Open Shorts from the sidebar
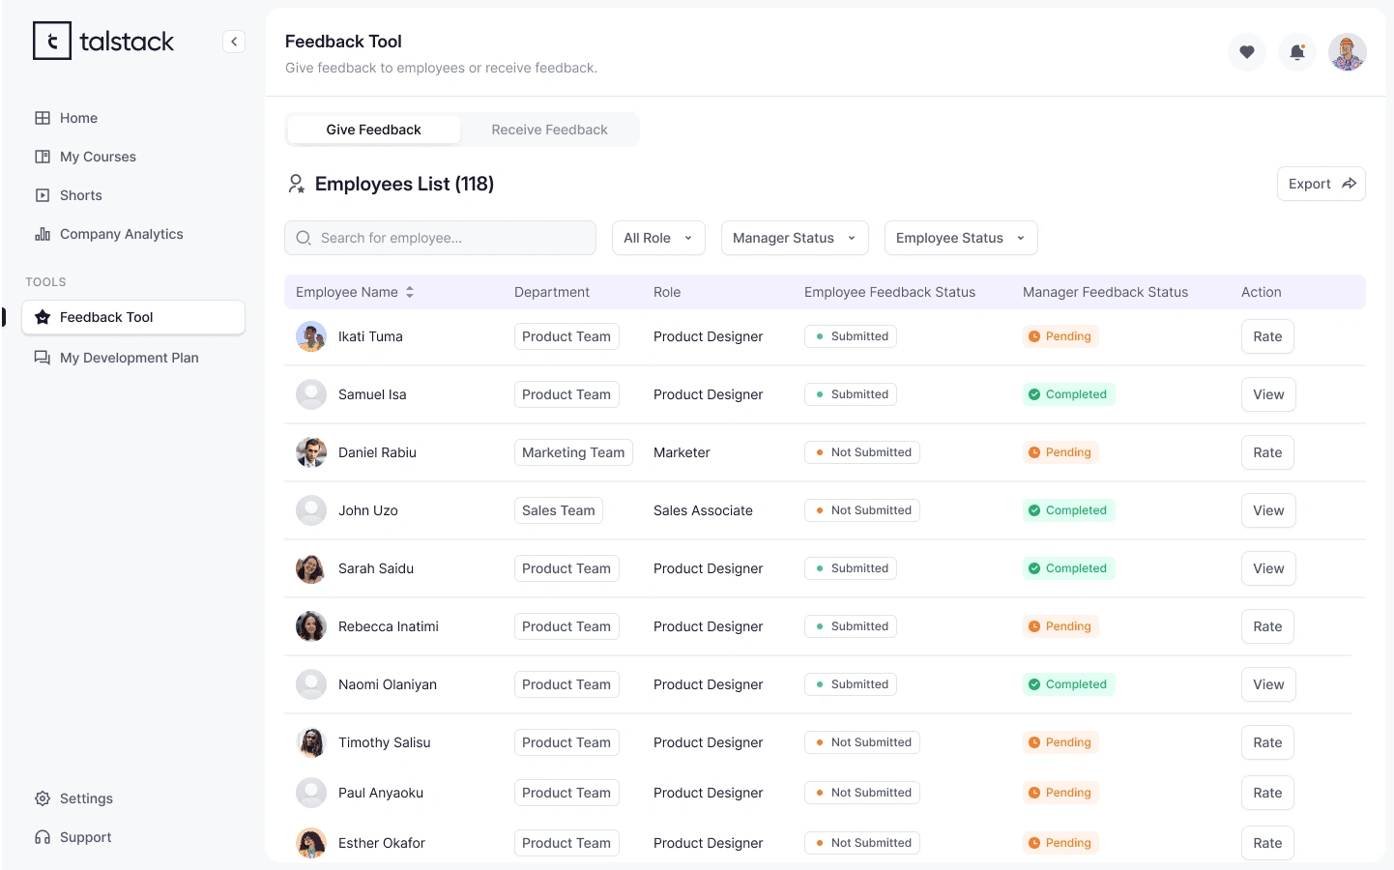The image size is (1394, 870). point(80,195)
